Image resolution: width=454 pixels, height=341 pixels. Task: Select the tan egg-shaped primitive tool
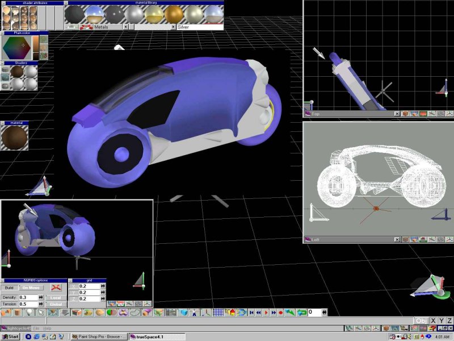(100, 312)
